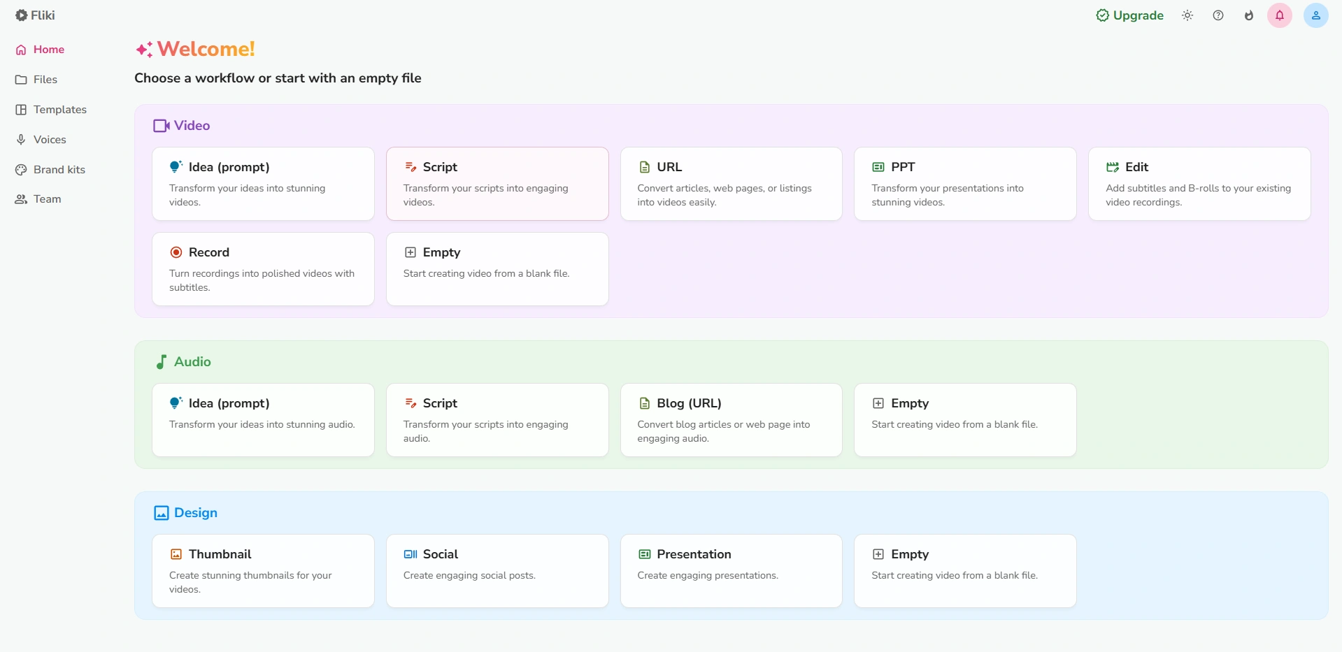This screenshot has height=652, width=1342.
Task: Create an Empty audio file card
Action: click(x=965, y=420)
